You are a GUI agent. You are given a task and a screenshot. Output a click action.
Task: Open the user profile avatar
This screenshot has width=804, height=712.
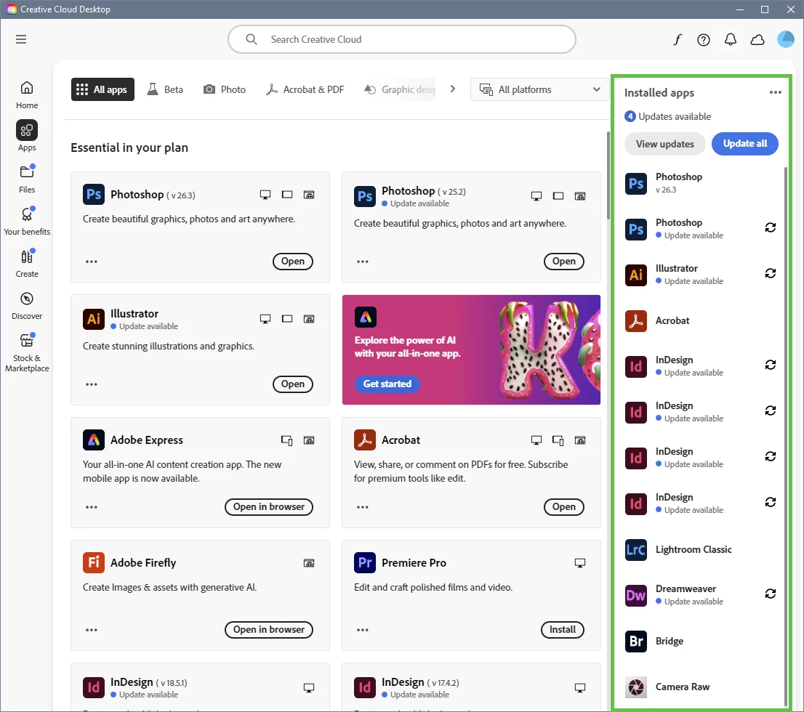point(785,39)
